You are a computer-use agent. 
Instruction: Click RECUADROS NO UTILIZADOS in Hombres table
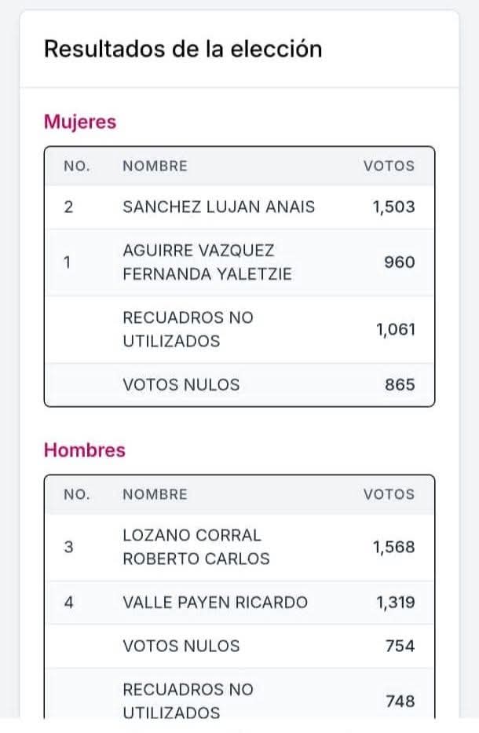188,701
